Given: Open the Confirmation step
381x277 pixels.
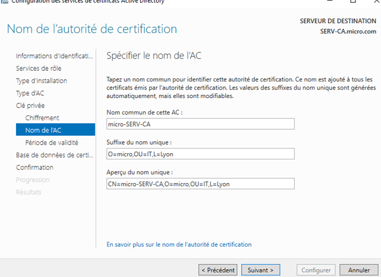Looking at the screenshot, I should click(x=35, y=167).
